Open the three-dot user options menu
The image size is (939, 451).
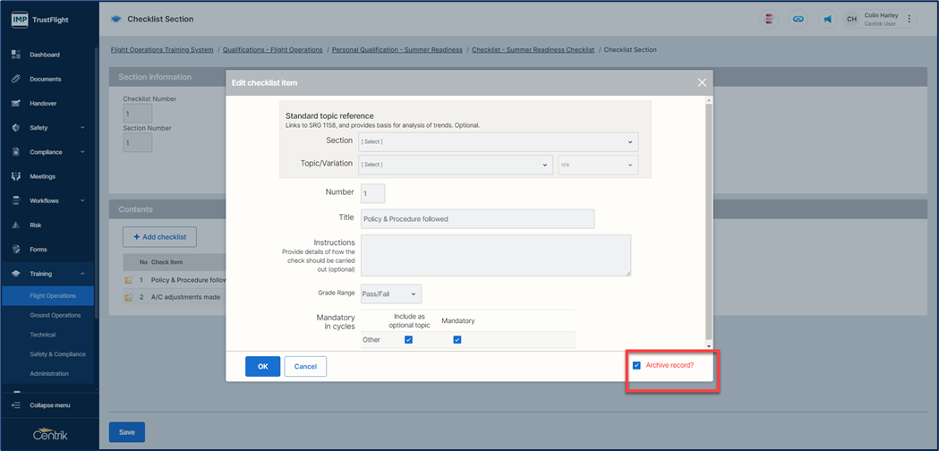[x=909, y=19]
